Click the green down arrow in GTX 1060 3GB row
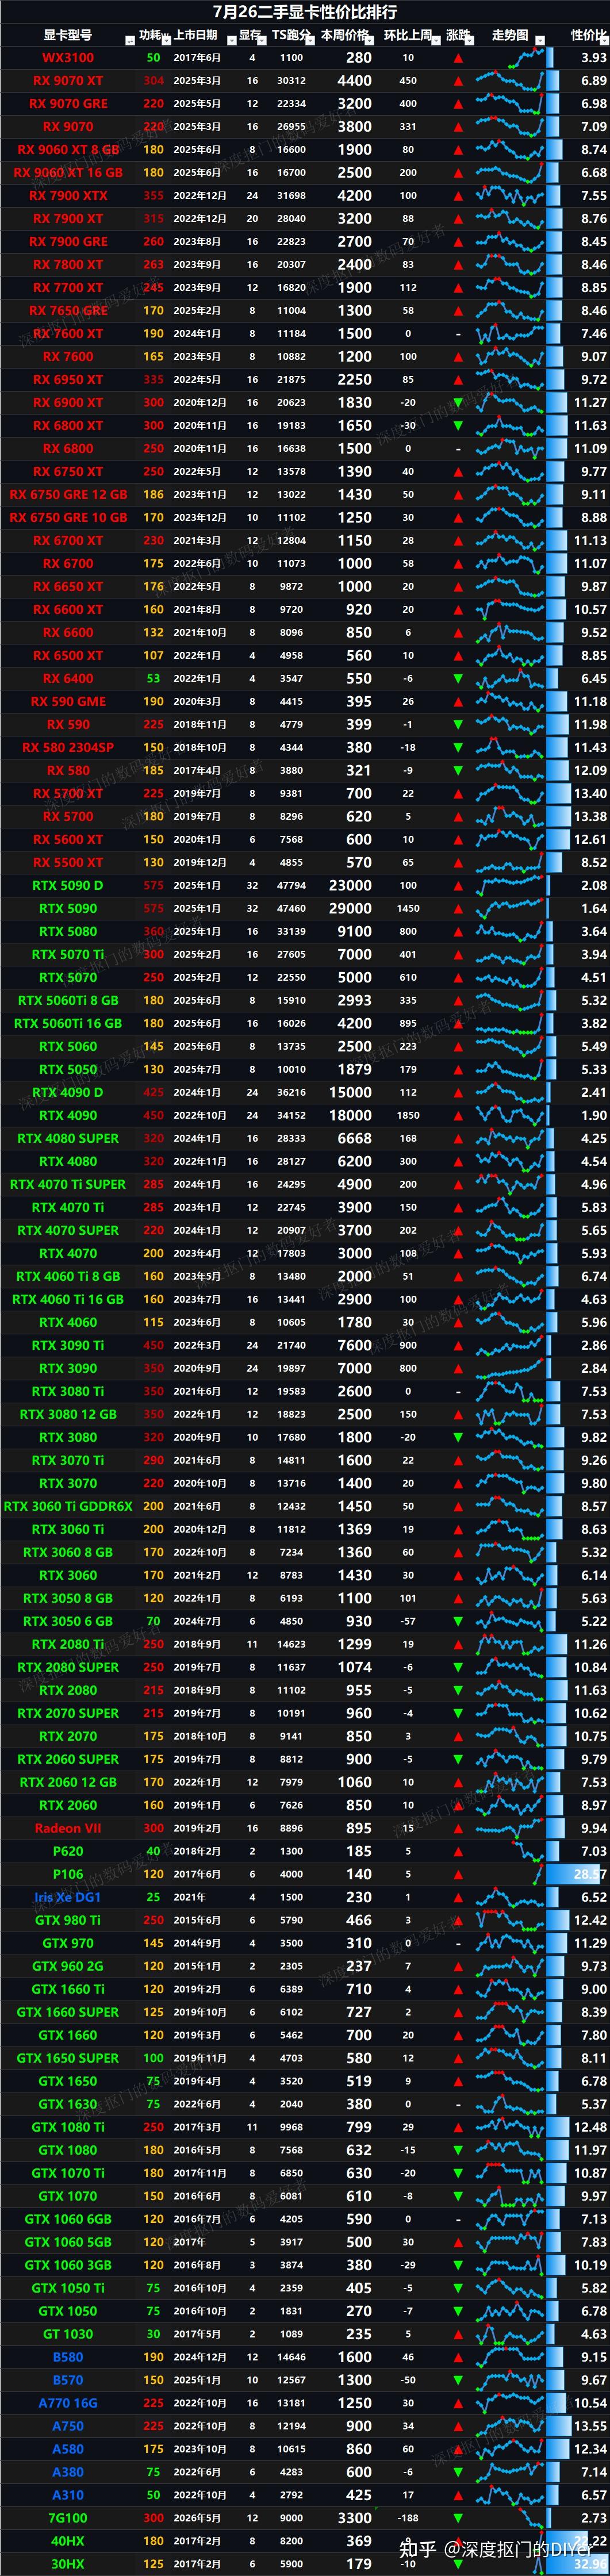610x2576 pixels. pyautogui.click(x=458, y=2266)
